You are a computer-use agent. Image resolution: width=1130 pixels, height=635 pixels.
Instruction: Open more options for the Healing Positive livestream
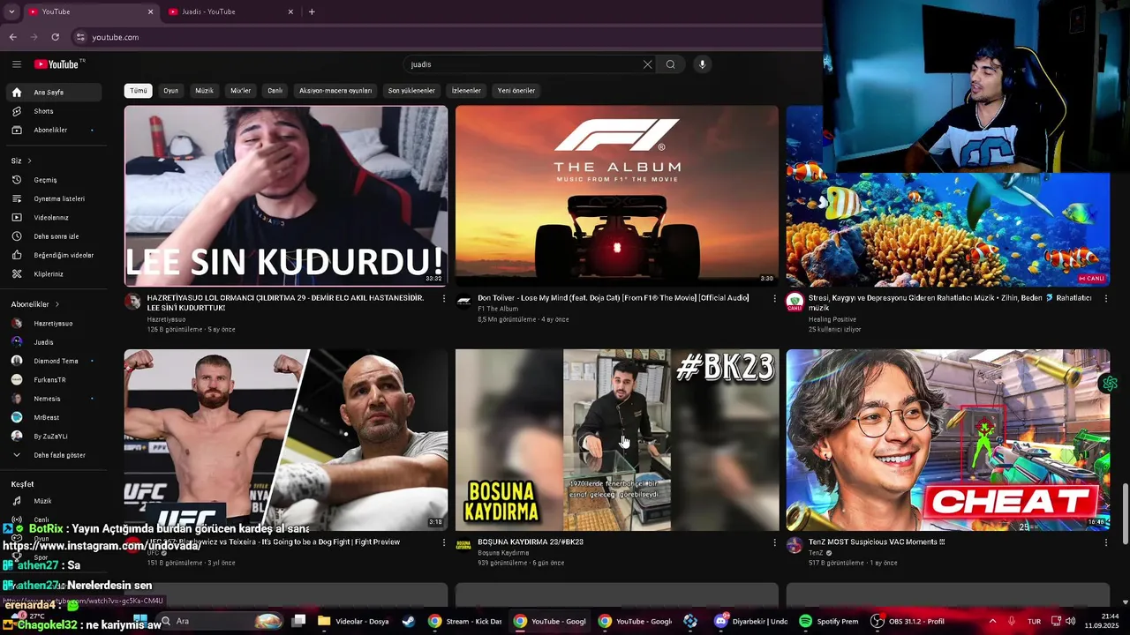pos(1106,299)
